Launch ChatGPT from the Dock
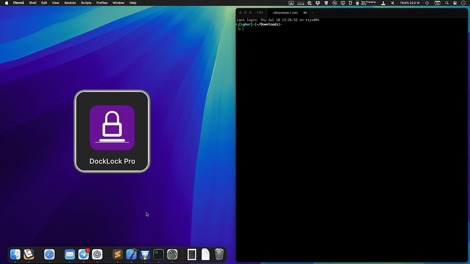This screenshot has height=264, width=470. click(x=97, y=254)
